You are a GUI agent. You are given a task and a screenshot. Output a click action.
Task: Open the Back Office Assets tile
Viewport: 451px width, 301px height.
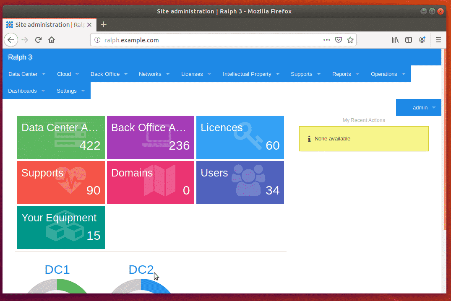pos(151,137)
